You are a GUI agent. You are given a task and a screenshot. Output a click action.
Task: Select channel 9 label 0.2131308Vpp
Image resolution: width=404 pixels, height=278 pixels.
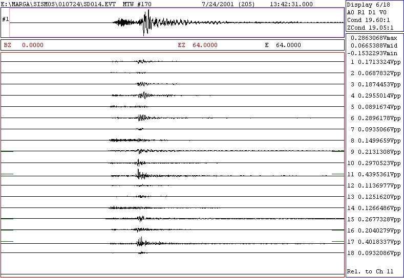(376, 152)
